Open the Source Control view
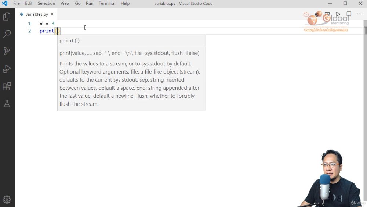Image resolution: width=367 pixels, height=207 pixels. pyautogui.click(x=7, y=51)
